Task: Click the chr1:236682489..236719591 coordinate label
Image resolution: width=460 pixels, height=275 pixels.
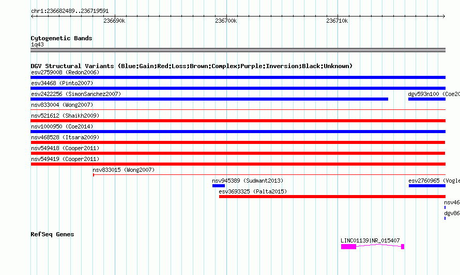Action: (x=70, y=11)
